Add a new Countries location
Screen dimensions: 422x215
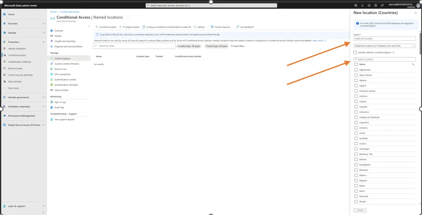106,27
